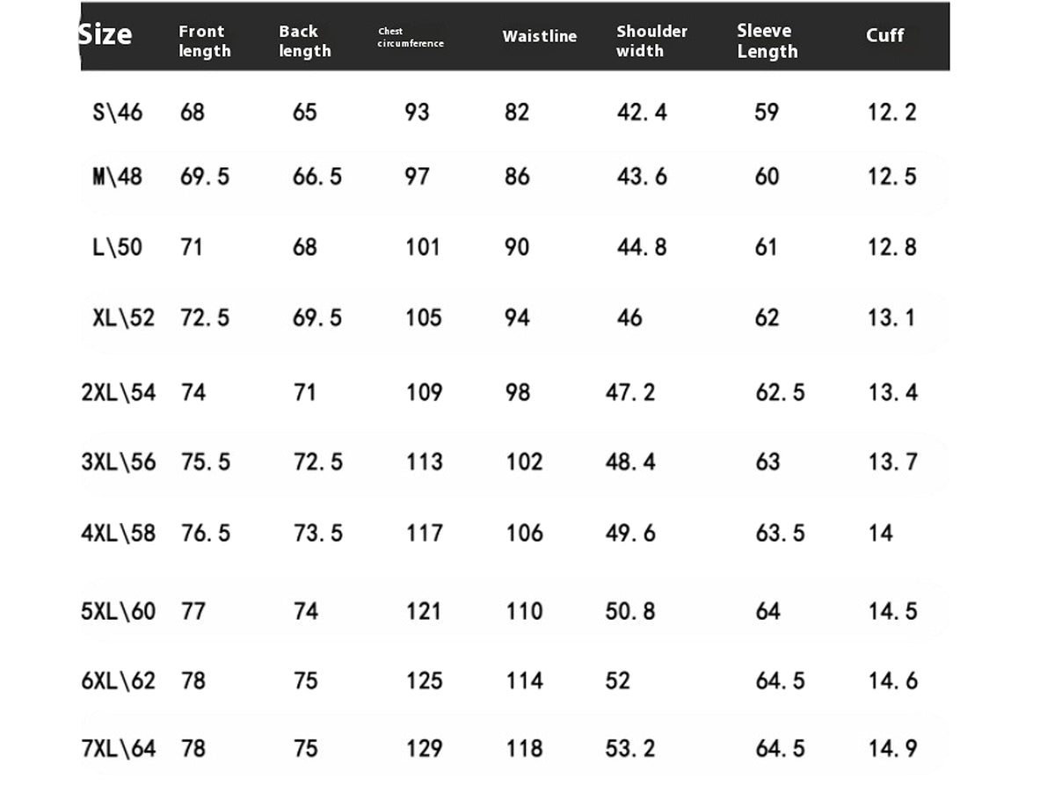This screenshot has width=1055, height=793.
Task: Select the 3XL\56 size label
Action: point(119,462)
